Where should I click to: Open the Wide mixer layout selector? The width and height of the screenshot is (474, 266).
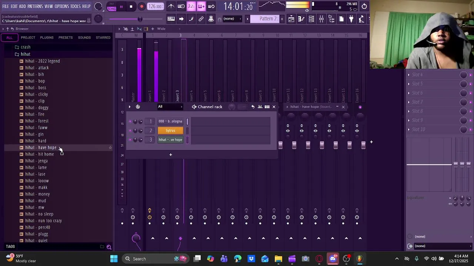[161, 29]
